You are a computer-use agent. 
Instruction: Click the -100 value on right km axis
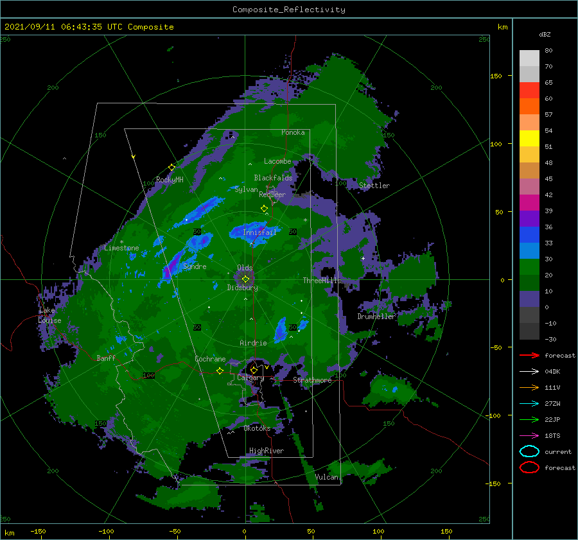(x=493, y=416)
